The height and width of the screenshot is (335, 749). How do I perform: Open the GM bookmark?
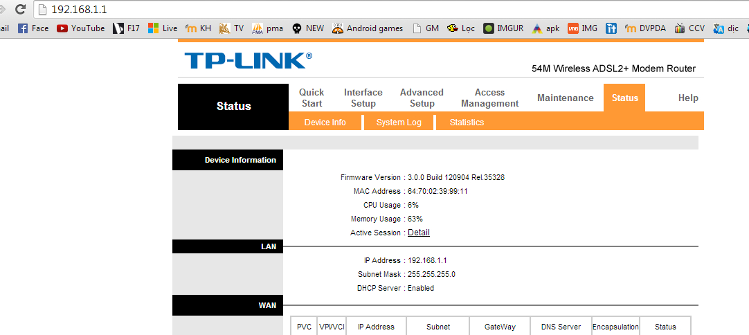(x=426, y=28)
